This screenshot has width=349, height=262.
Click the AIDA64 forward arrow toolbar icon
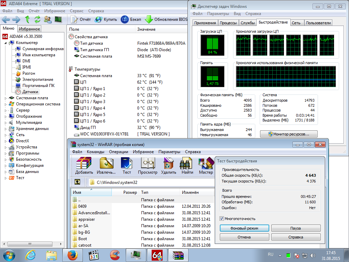(16, 19)
